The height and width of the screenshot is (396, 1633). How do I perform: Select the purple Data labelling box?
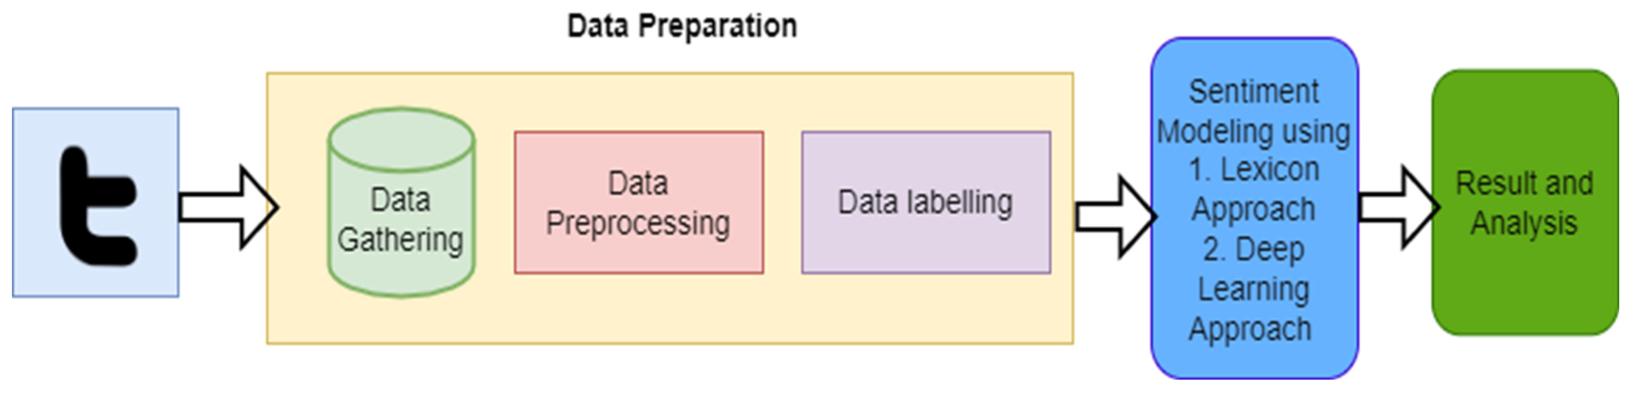pos(925,247)
